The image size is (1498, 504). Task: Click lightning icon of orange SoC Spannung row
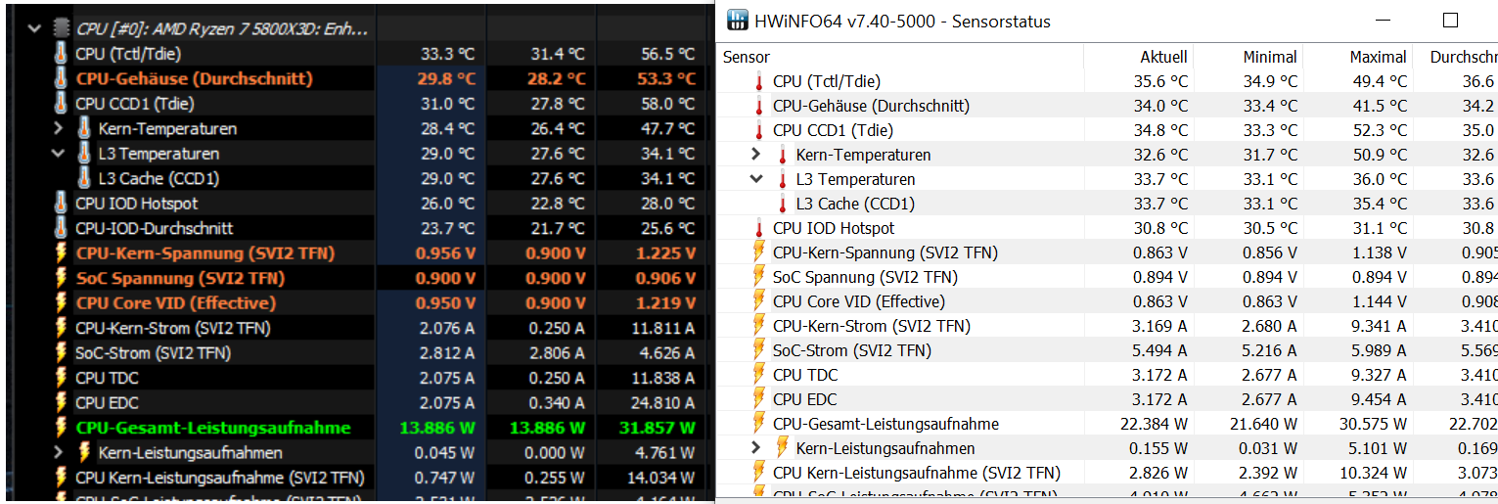point(62,278)
